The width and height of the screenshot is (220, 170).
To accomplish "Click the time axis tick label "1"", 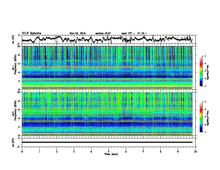I will point(39,152).
